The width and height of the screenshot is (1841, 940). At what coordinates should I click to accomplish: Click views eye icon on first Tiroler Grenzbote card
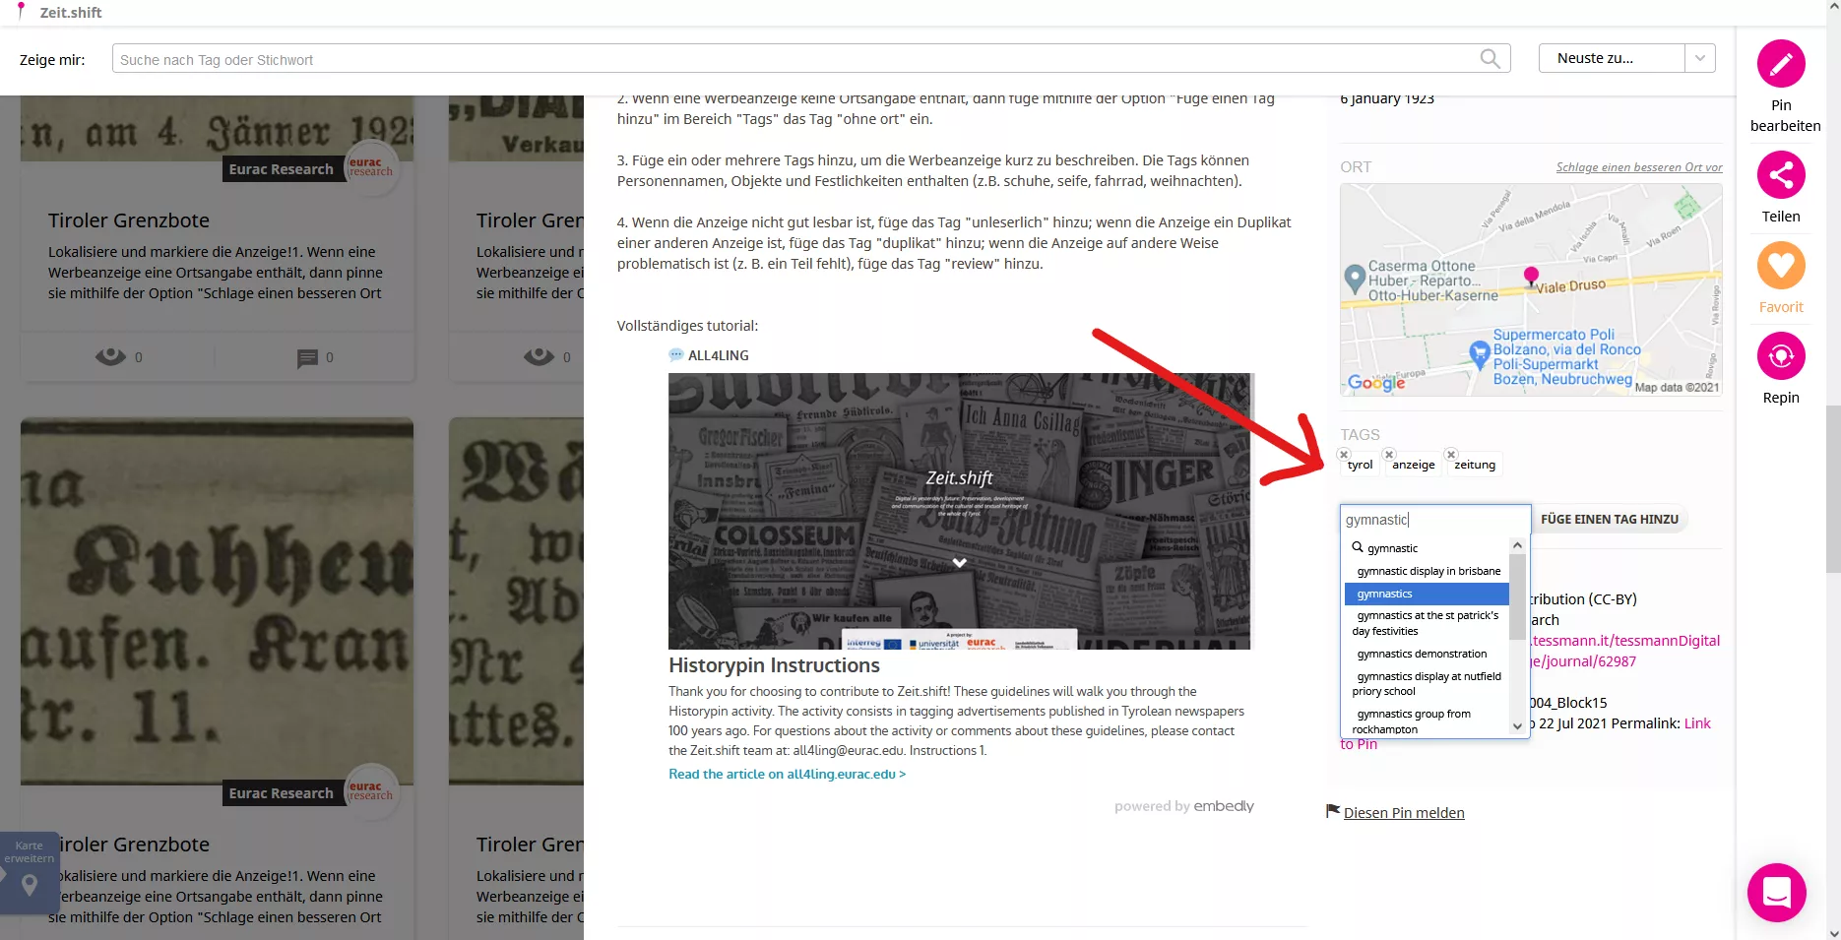[110, 356]
